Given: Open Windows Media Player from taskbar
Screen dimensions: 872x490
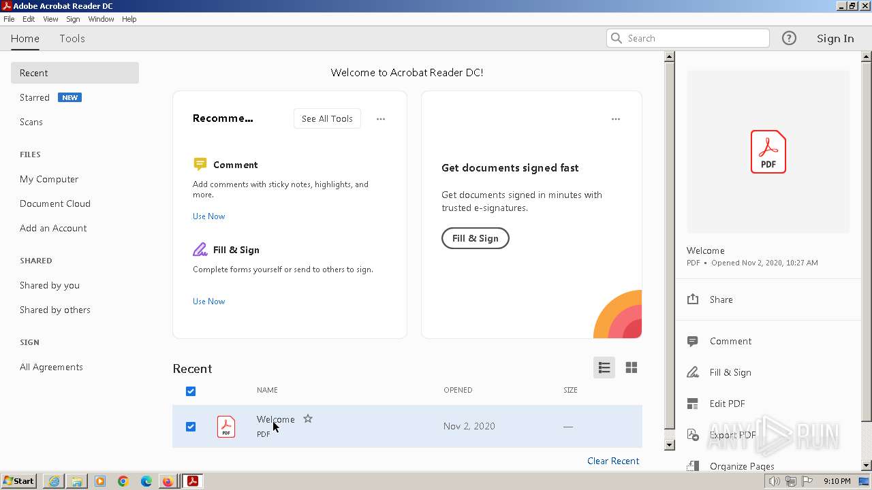Looking at the screenshot, I should 100,481.
